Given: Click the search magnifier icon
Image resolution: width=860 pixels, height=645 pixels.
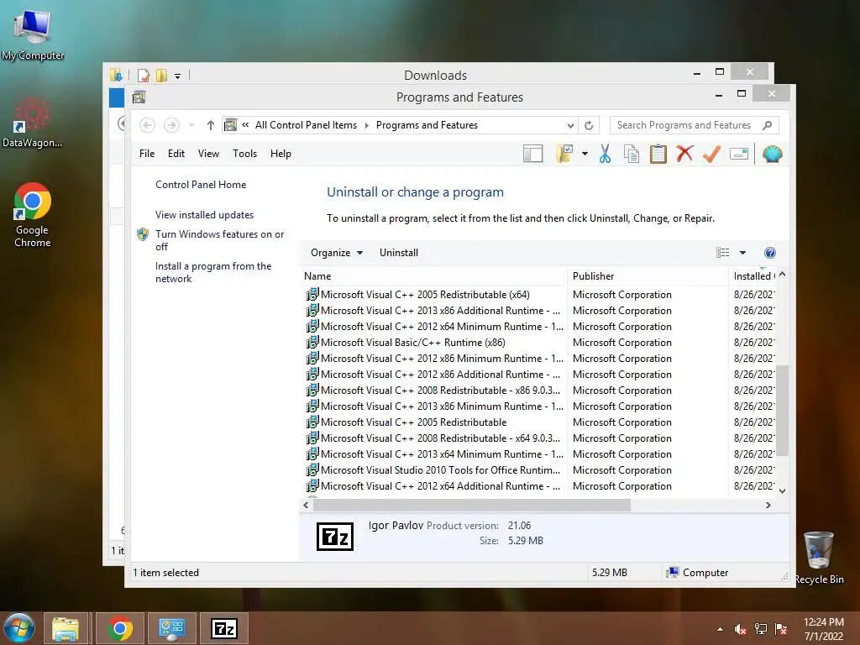Looking at the screenshot, I should 768,125.
